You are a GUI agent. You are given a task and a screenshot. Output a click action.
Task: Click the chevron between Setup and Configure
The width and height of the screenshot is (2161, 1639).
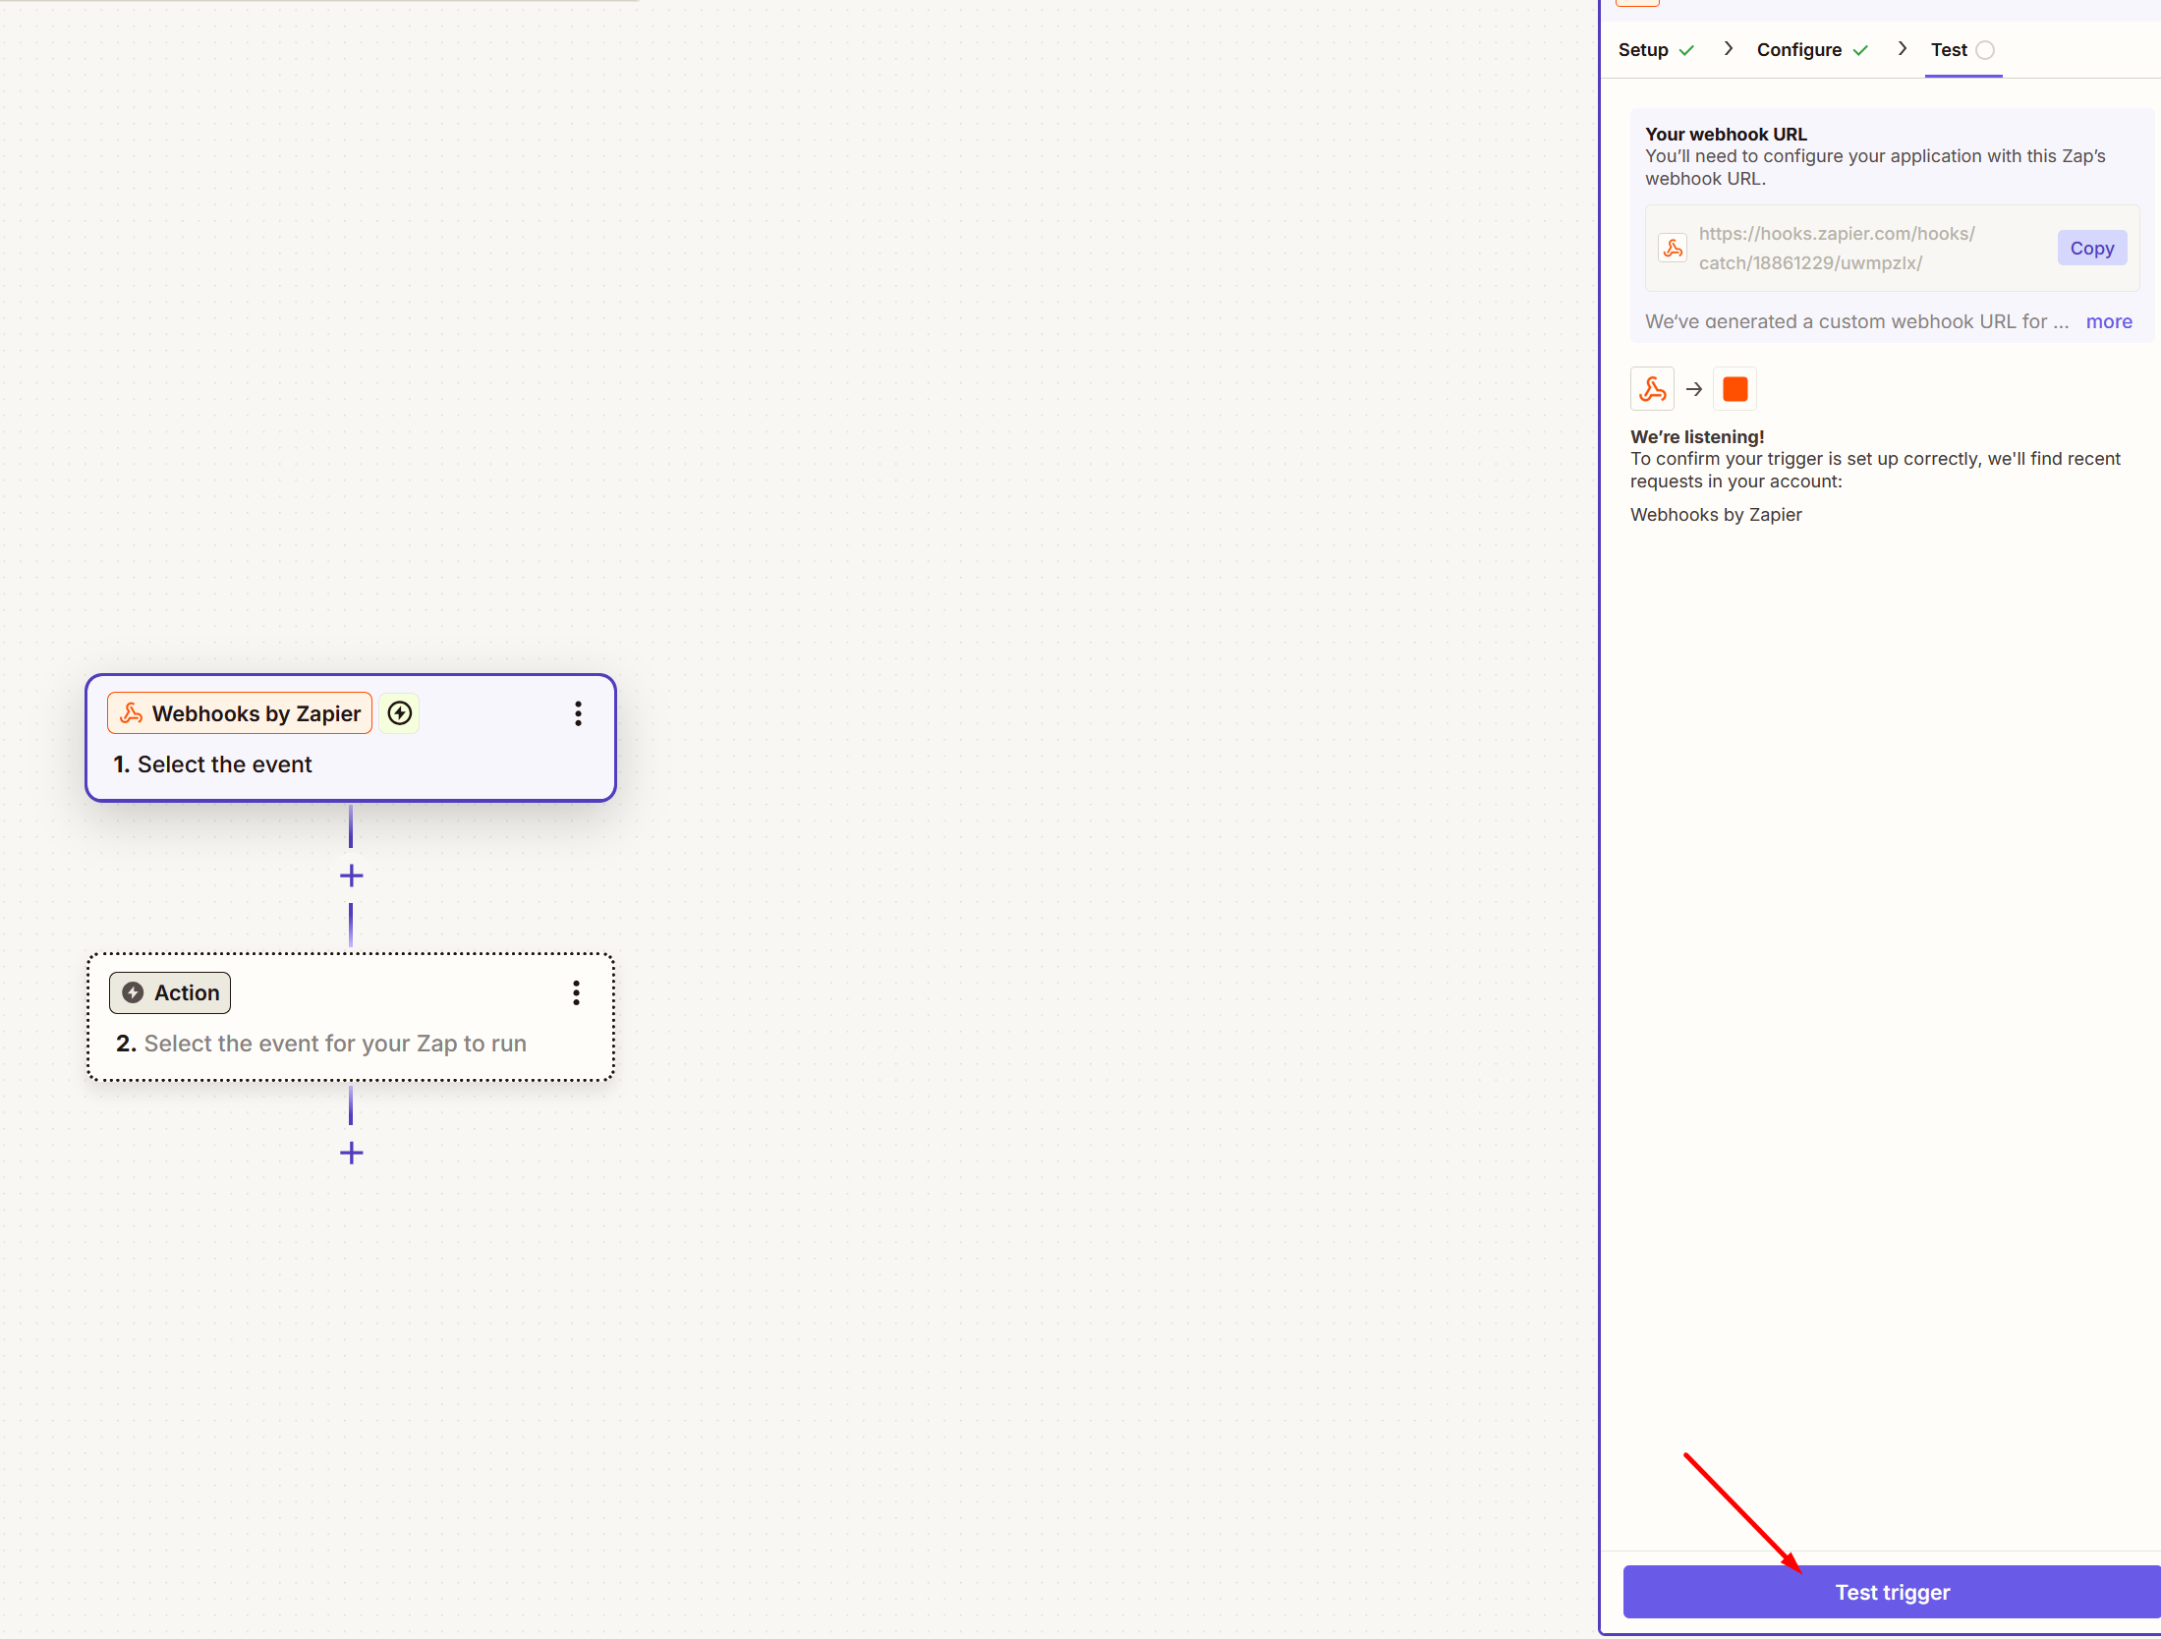pos(1728,49)
